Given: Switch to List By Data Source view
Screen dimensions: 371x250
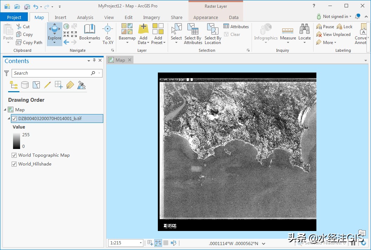Looking at the screenshot, I should [x=25, y=85].
